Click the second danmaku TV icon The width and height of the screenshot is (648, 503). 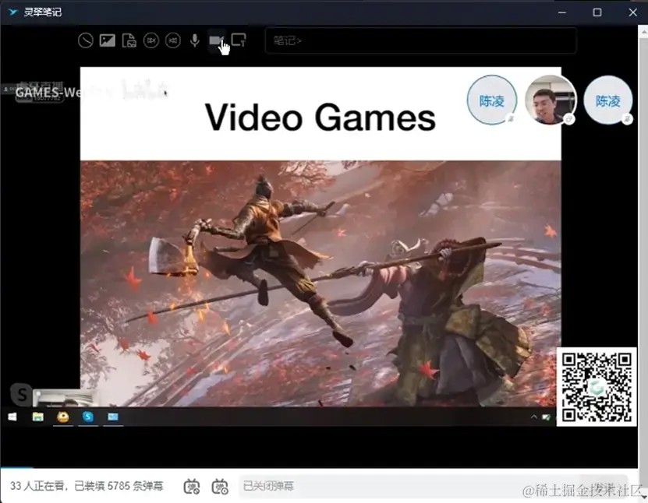[219, 486]
